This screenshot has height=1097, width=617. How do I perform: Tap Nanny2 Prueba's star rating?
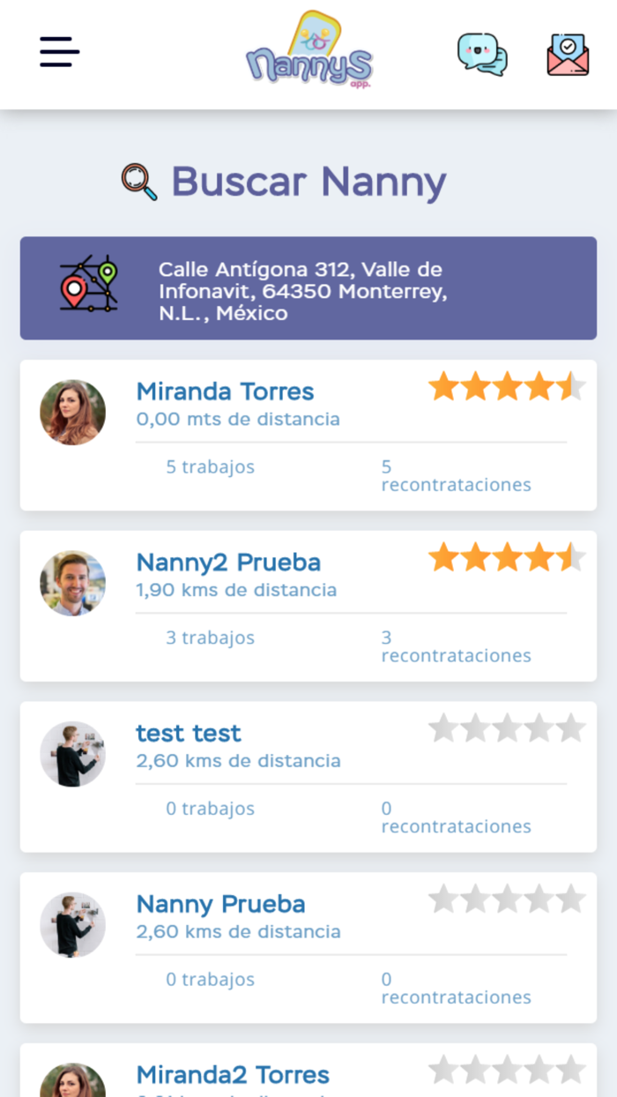point(507,557)
